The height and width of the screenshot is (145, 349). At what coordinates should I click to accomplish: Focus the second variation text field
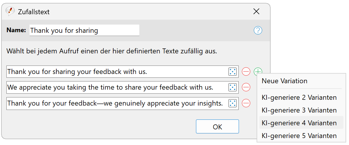116,87
